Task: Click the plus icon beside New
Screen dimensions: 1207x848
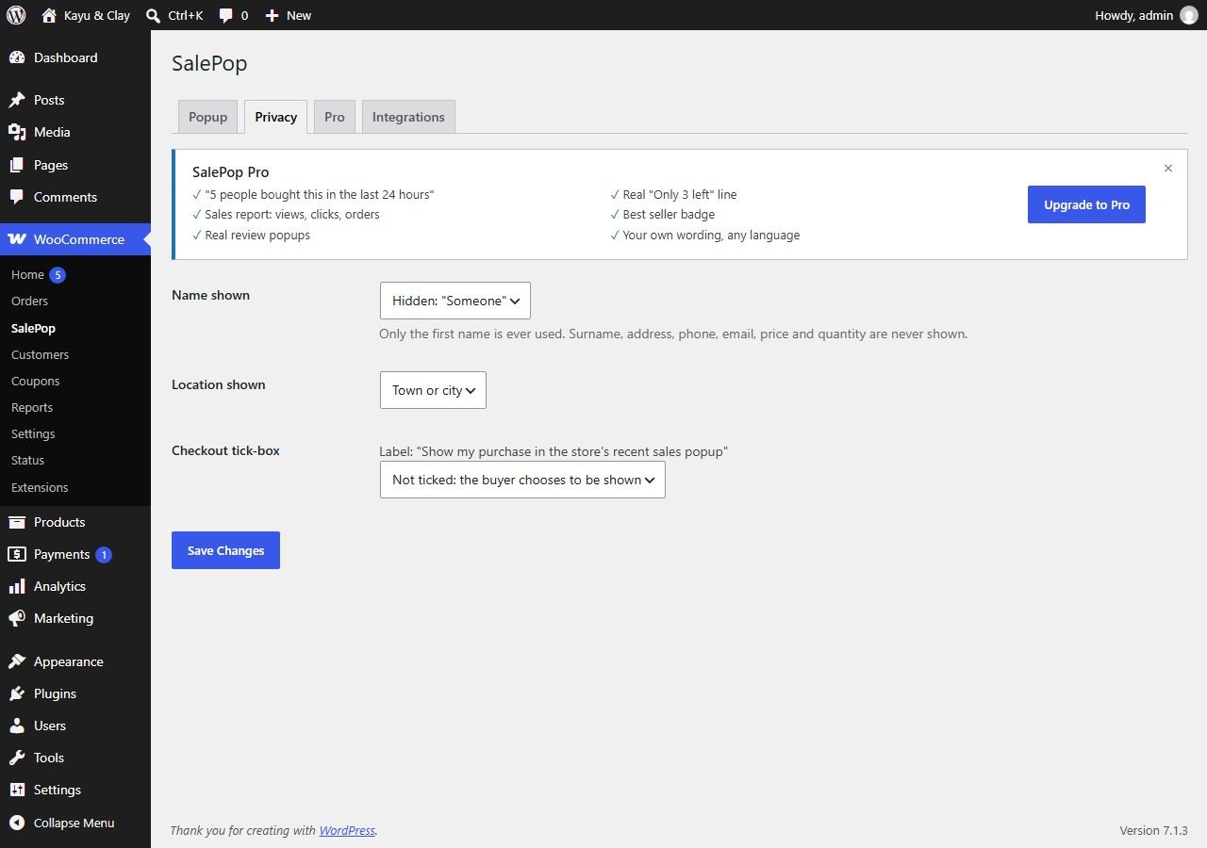Action: click(x=272, y=15)
